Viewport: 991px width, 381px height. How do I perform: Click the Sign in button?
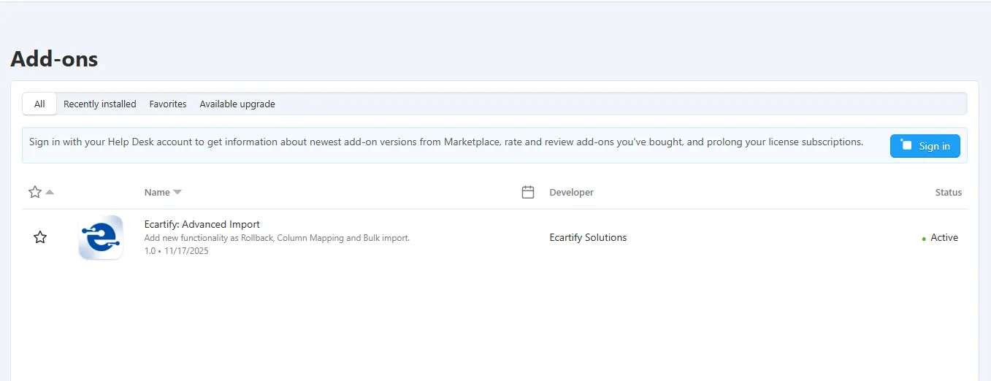pyautogui.click(x=925, y=146)
